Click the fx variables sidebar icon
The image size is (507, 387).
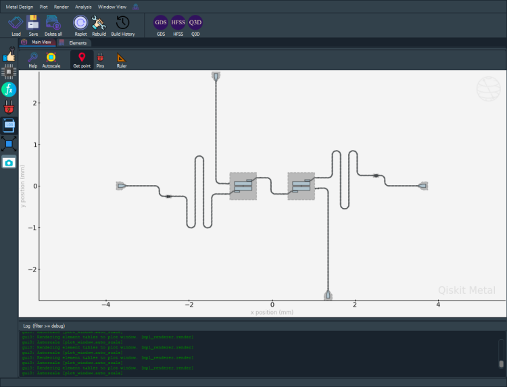click(x=9, y=89)
